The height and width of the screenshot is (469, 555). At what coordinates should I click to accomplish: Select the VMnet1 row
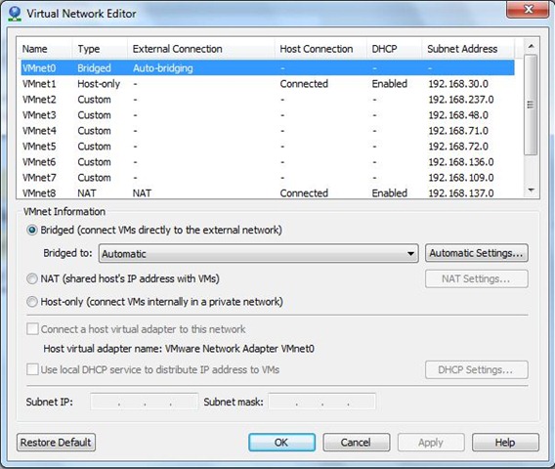pyautogui.click(x=268, y=84)
